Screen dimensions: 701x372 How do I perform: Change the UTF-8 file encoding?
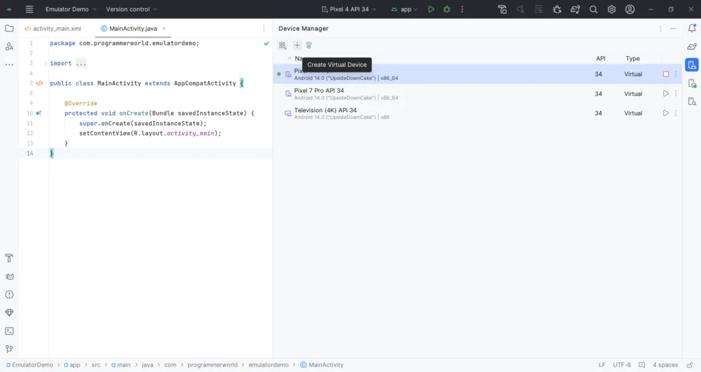coord(622,365)
